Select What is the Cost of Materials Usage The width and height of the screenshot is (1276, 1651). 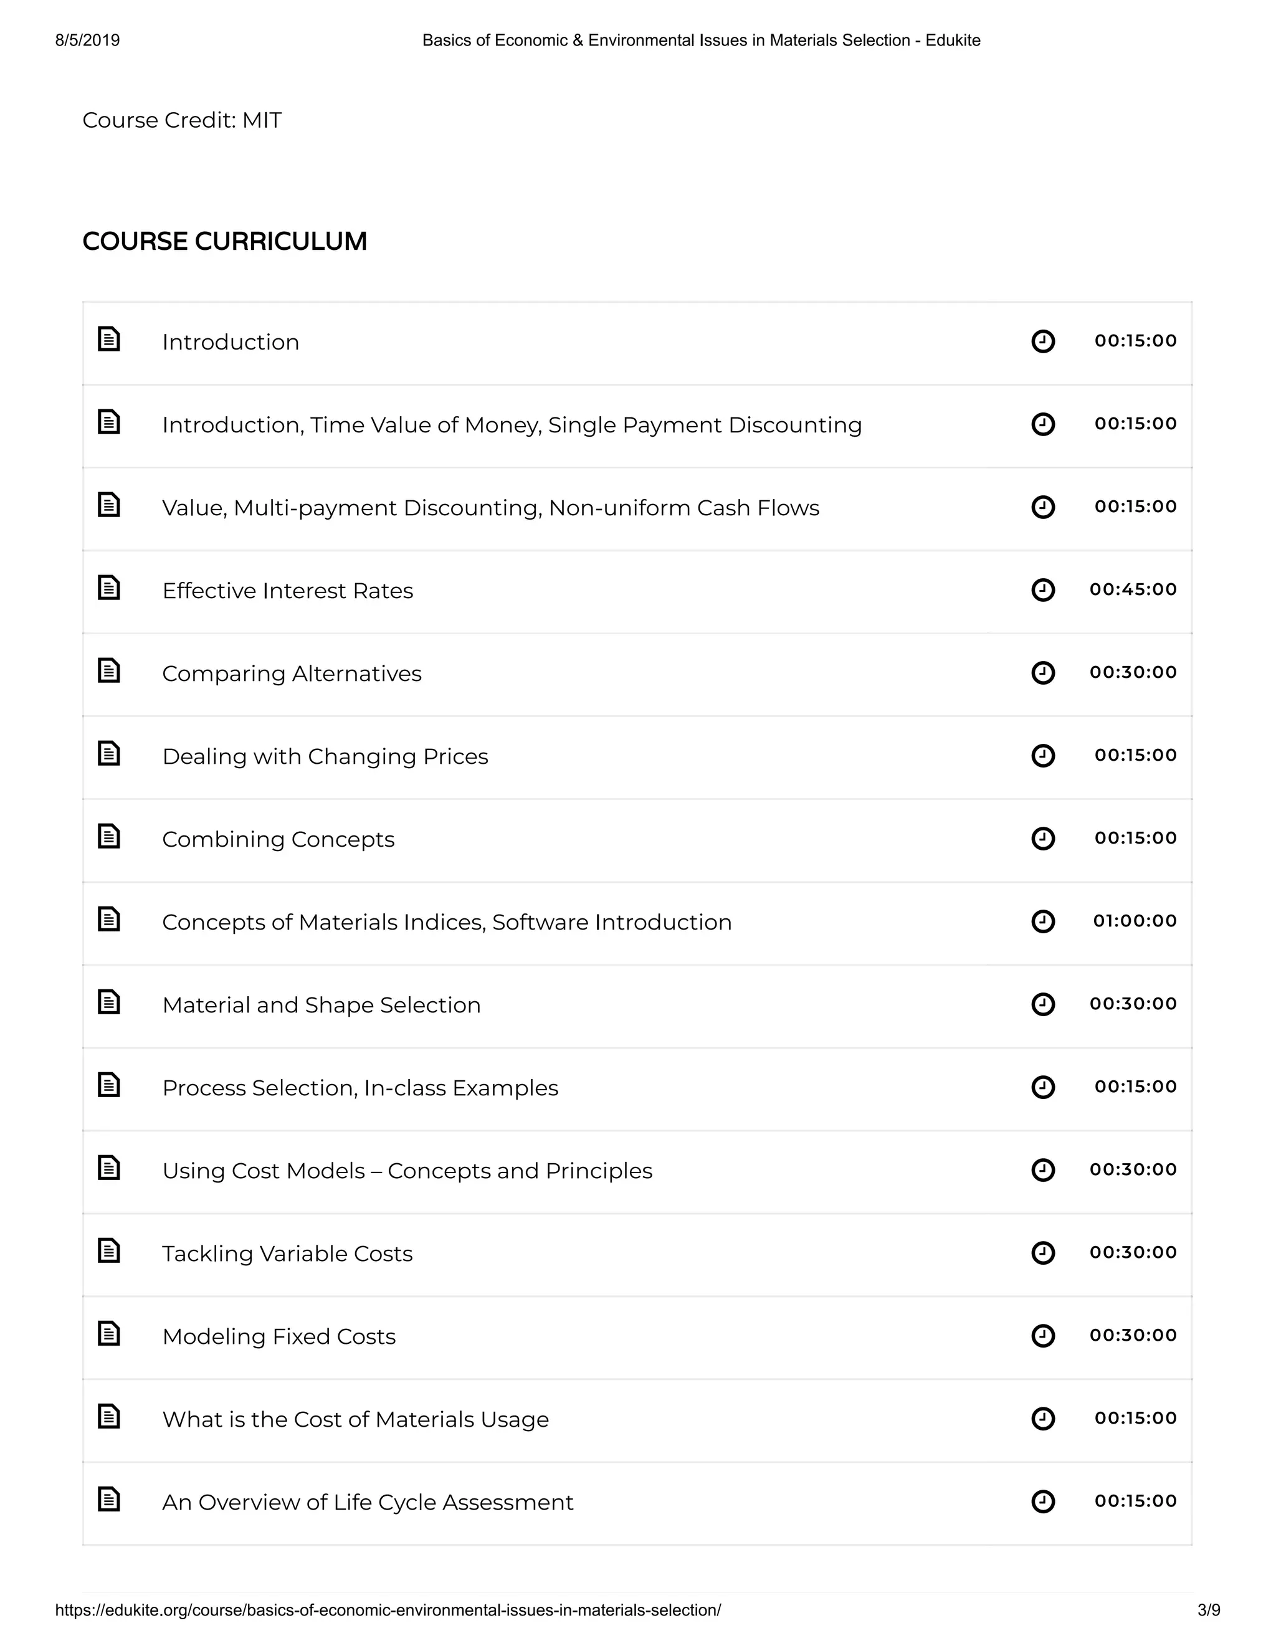coord(355,1420)
